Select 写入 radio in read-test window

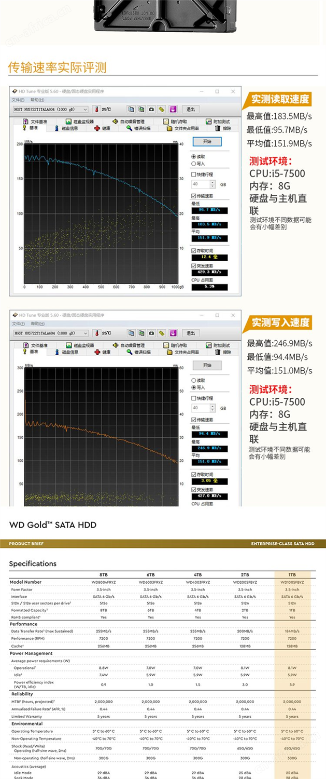point(194,164)
